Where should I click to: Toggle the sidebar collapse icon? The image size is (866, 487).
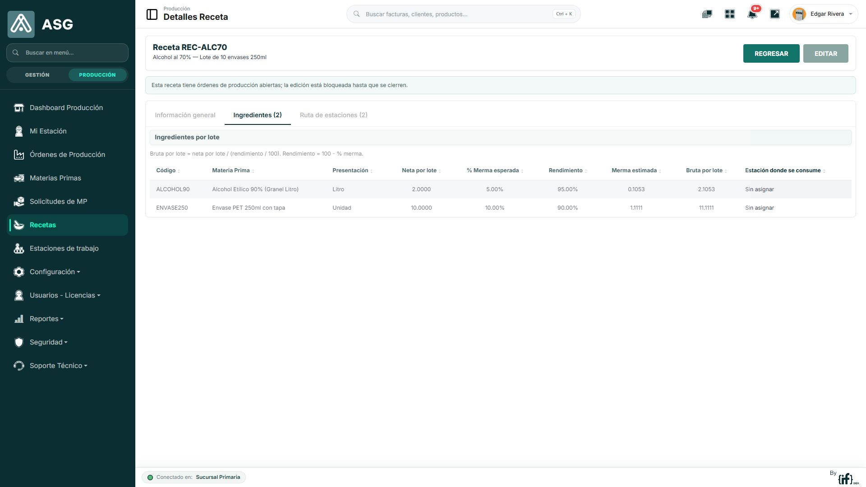click(x=152, y=14)
